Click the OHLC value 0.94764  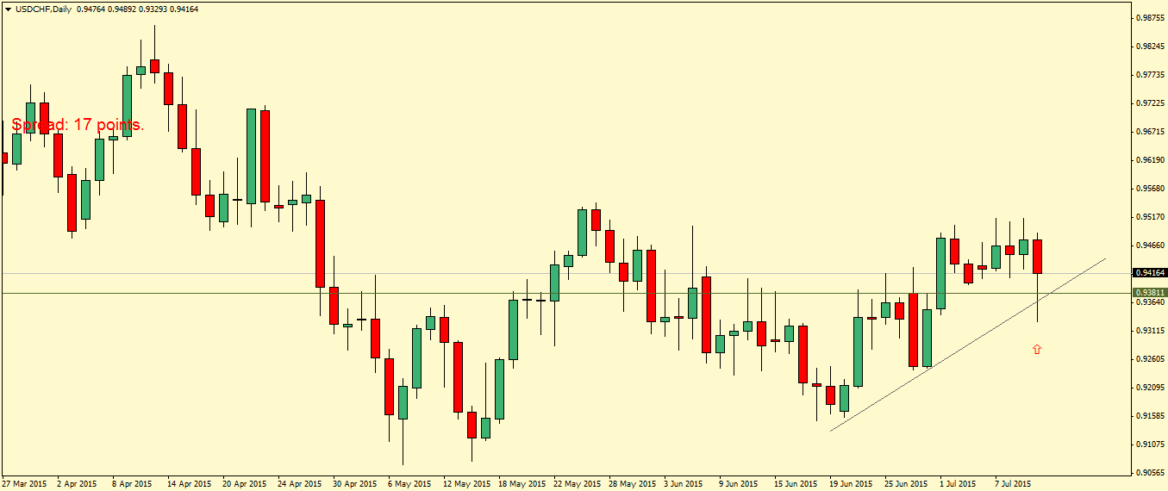click(92, 9)
